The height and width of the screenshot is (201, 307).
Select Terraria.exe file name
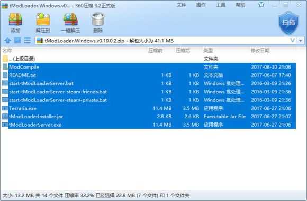coord(23,108)
